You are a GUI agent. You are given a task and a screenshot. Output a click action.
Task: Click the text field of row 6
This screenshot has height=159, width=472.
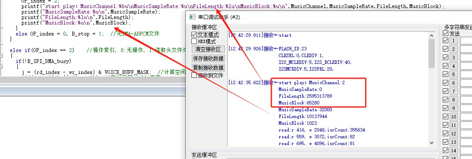coord(466,83)
